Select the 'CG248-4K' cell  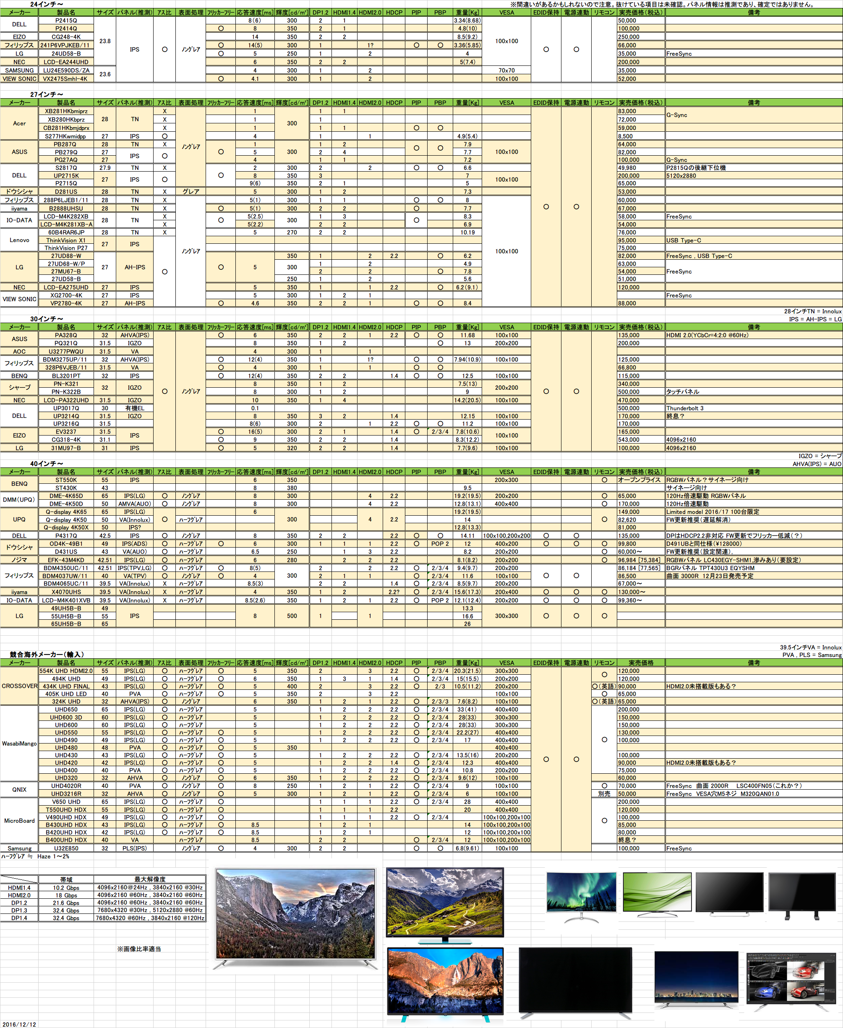66,37
